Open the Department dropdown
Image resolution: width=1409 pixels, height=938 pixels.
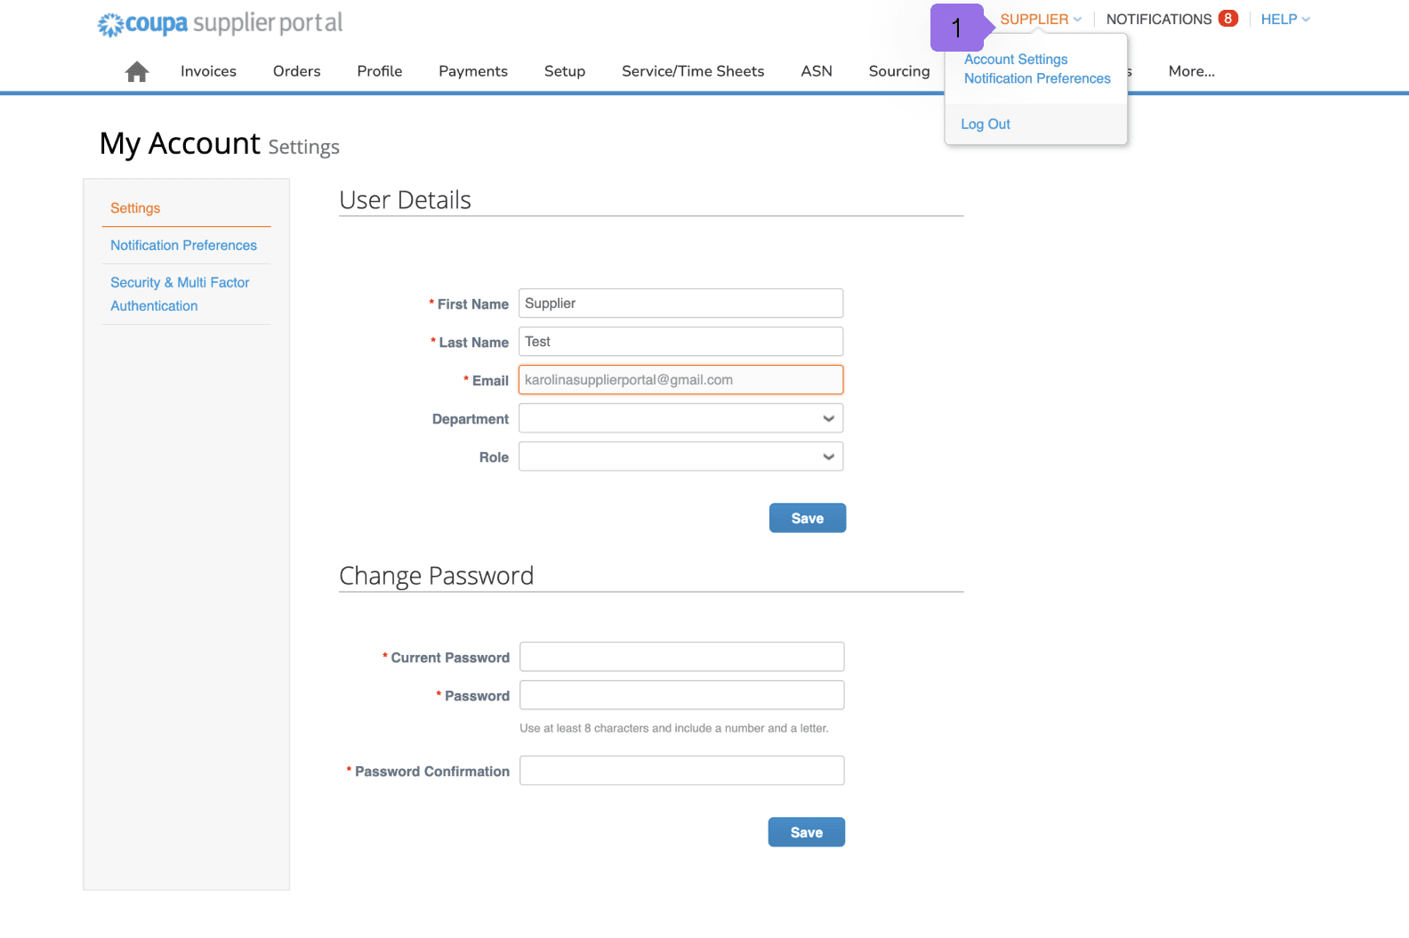click(680, 418)
